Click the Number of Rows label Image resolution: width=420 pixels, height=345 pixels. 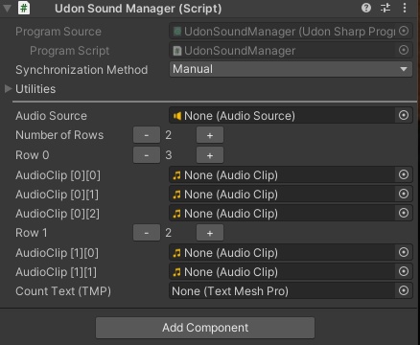59,135
